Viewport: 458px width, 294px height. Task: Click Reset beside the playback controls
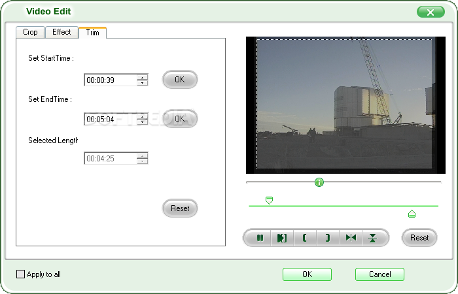click(419, 238)
